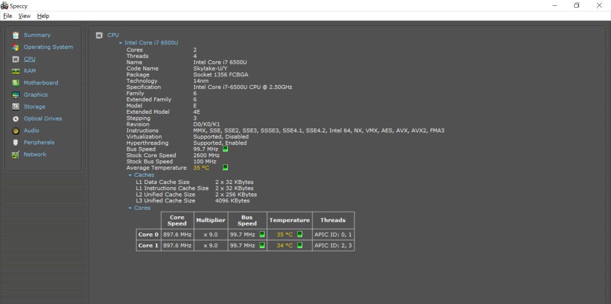This screenshot has width=611, height=304.
Task: Click the CPU section header icon in main panel
Action: pos(99,36)
